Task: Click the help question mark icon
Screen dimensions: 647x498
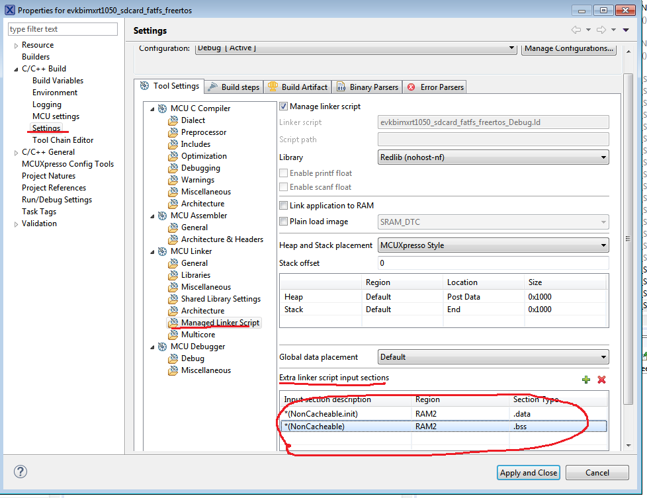Action: (x=21, y=472)
